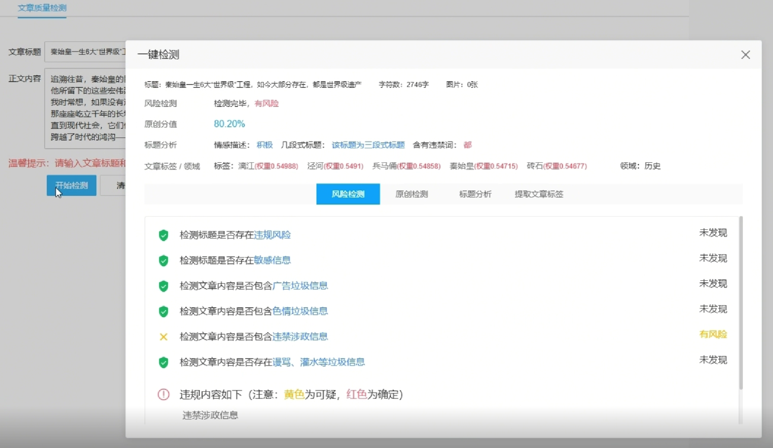Image resolution: width=773 pixels, height=448 pixels.
Task: Switch to the 风险检测 tab
Action: coord(348,194)
